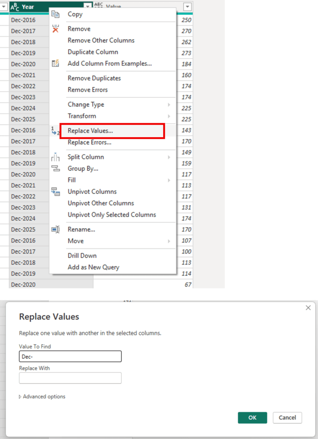This screenshot has width=318, height=439.
Task: Click the Replace With text field
Action: tap(70, 378)
